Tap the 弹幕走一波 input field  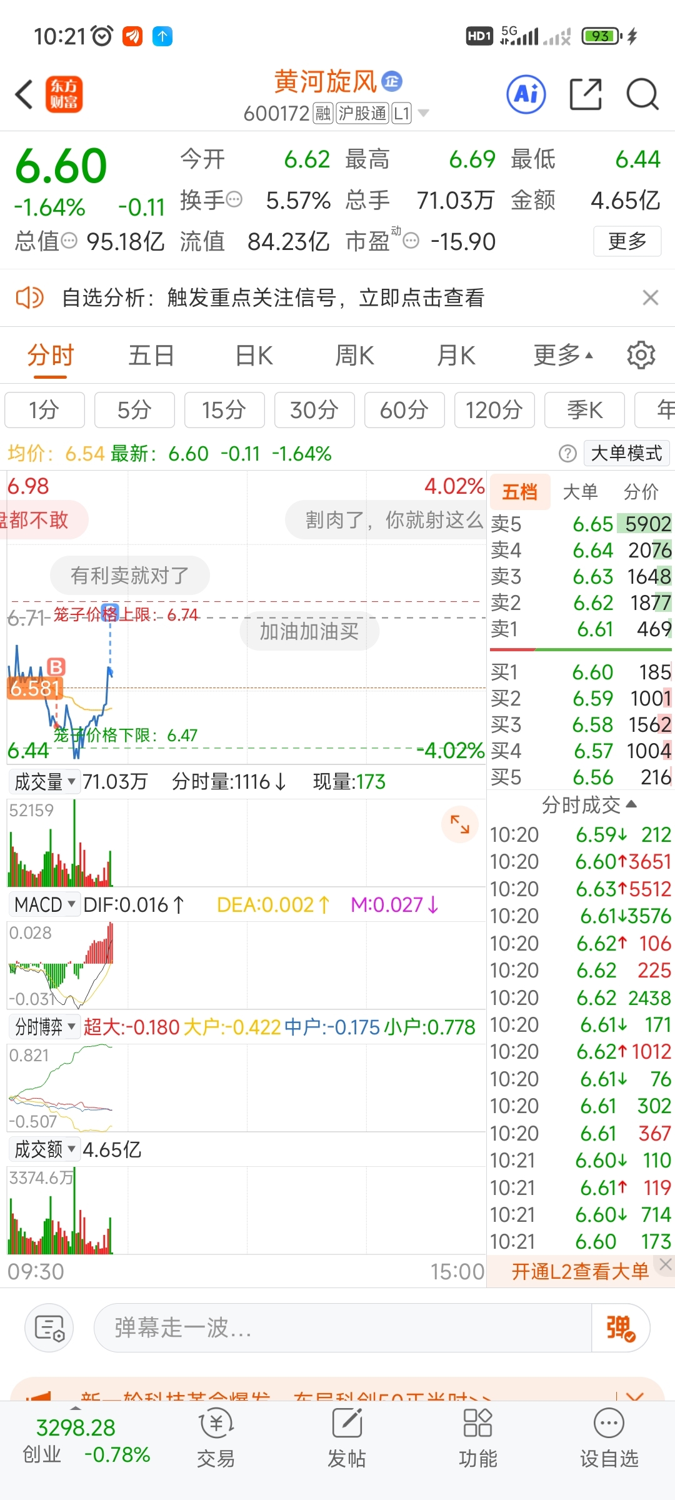[342, 1327]
